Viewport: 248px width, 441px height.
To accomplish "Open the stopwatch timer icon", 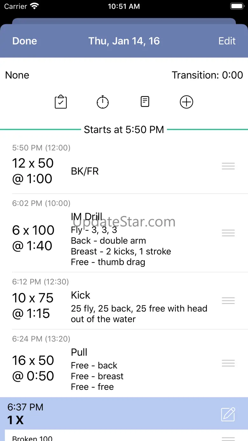I will (x=103, y=102).
